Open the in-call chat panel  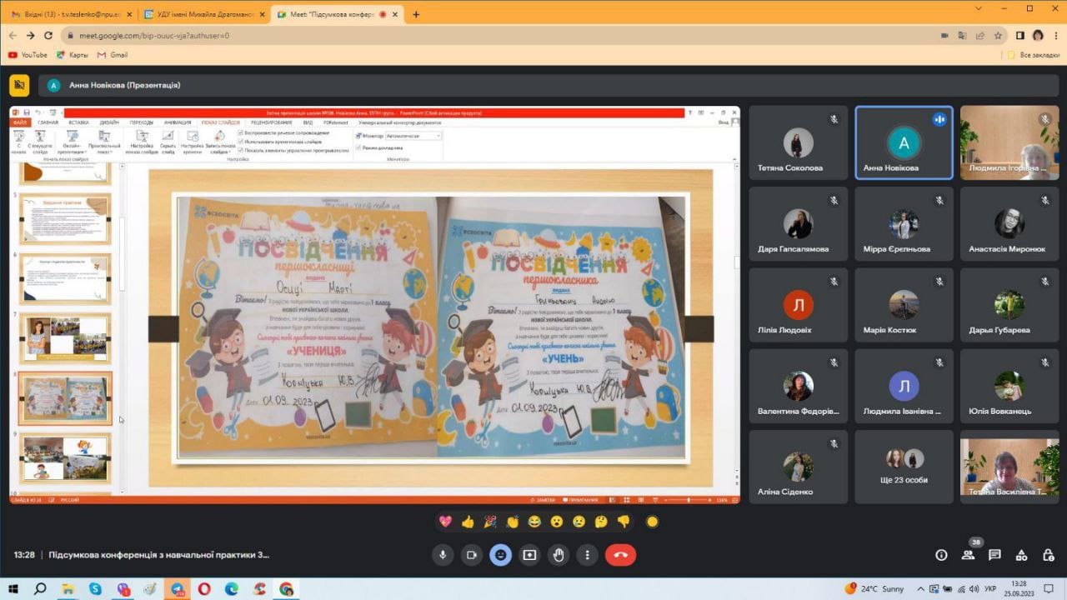tap(994, 555)
